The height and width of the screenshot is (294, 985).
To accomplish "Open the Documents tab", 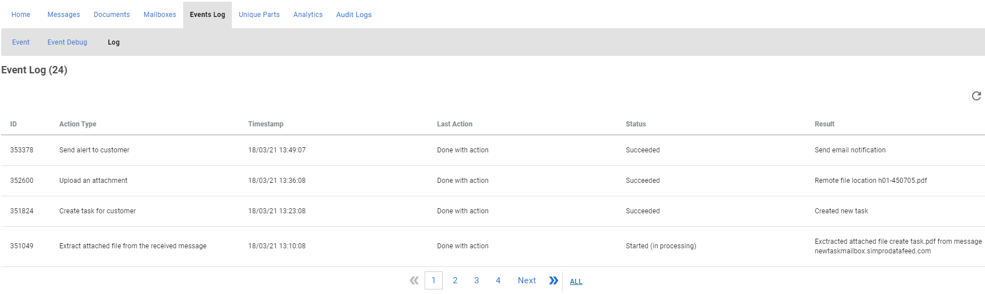I will point(111,15).
